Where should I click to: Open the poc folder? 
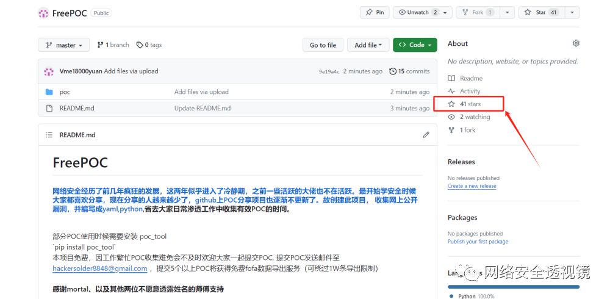pyautogui.click(x=65, y=92)
